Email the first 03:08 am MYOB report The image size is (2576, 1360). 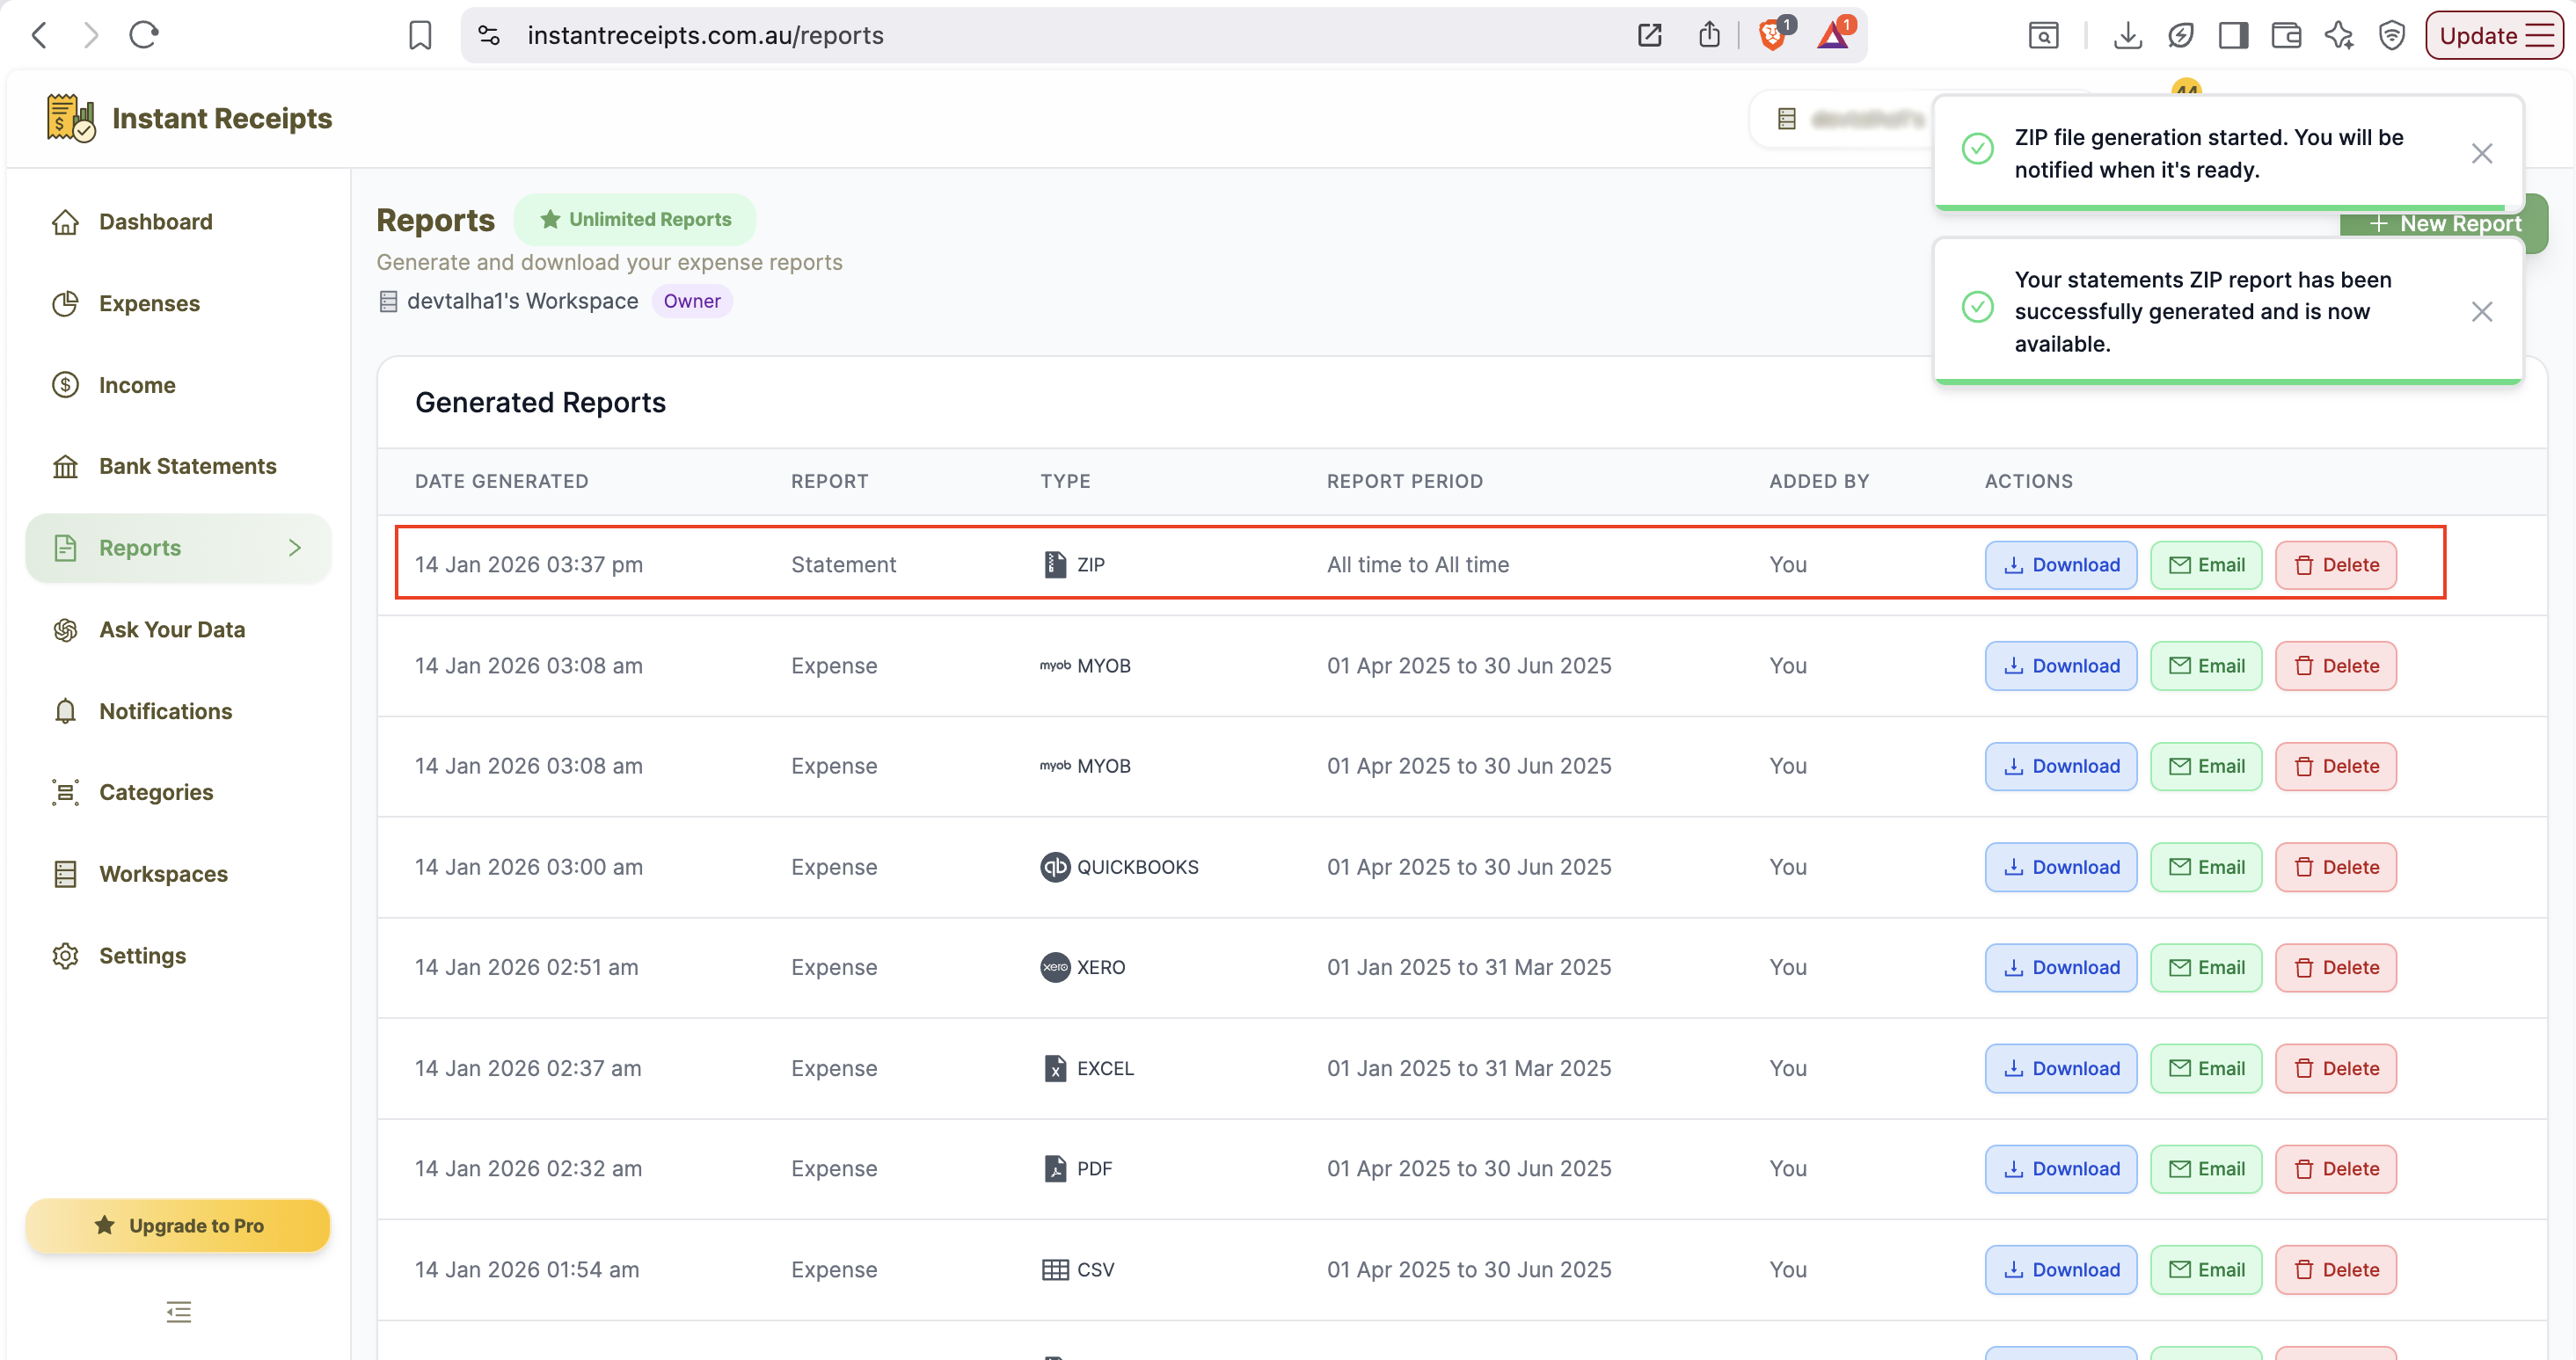[x=2206, y=665]
